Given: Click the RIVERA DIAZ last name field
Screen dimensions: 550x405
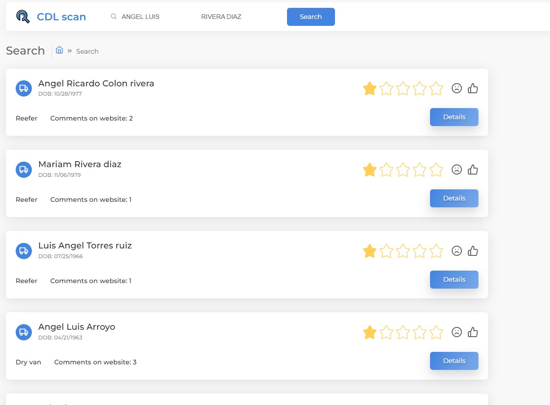Looking at the screenshot, I should [231, 17].
